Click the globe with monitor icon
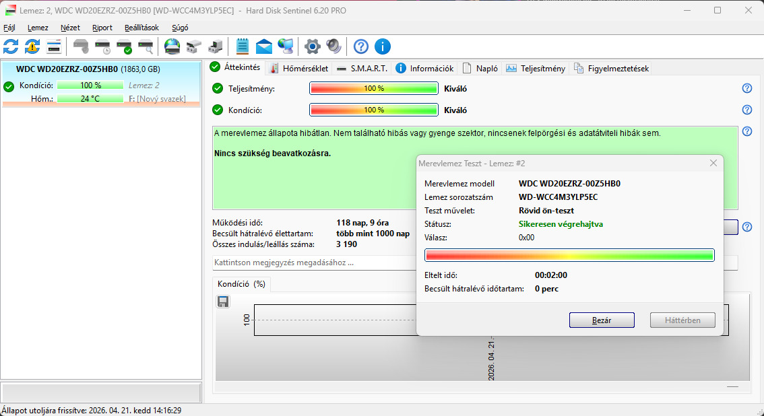The width and height of the screenshot is (764, 416). (x=285, y=46)
